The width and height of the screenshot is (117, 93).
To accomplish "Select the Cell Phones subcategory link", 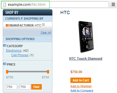I will click(20, 55).
